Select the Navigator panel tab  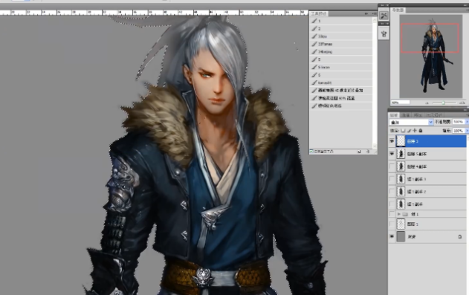coord(398,10)
